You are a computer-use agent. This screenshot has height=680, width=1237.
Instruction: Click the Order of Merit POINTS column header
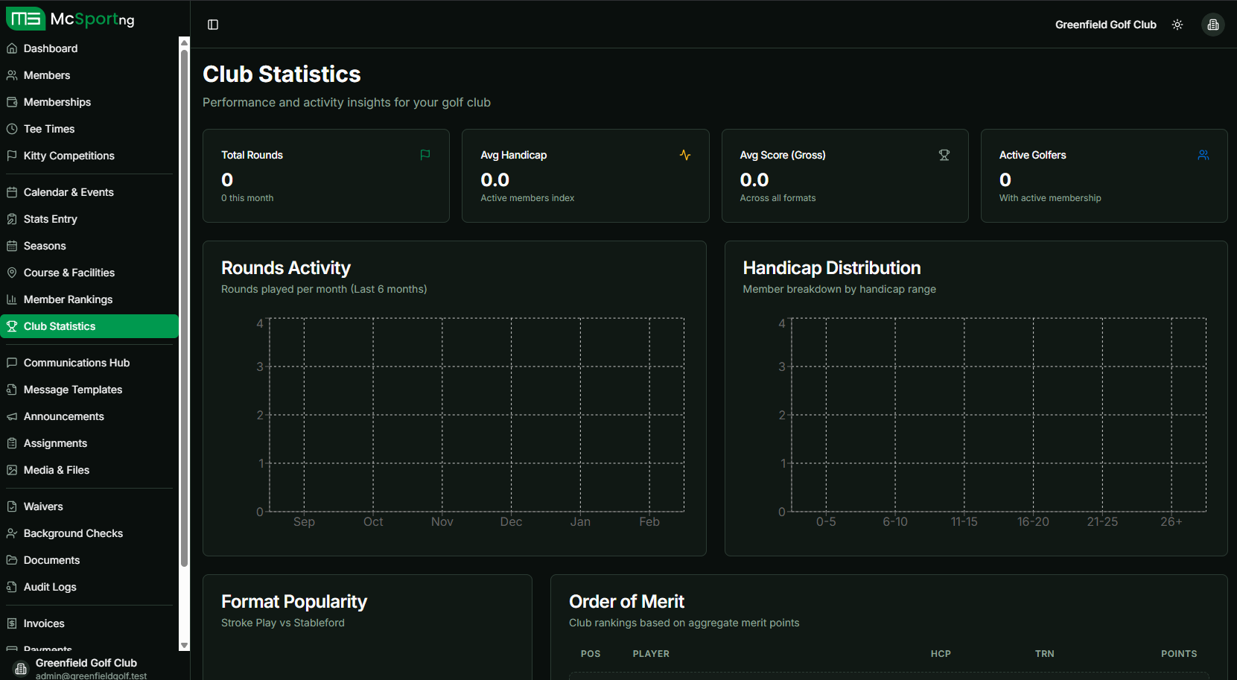[1179, 653]
